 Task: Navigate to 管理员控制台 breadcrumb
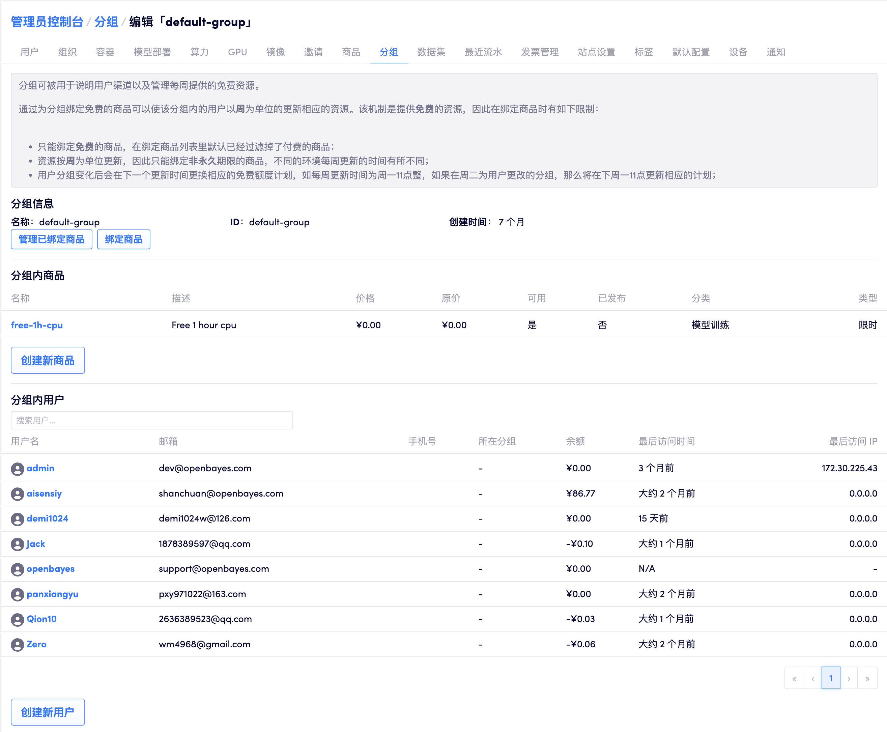click(x=47, y=22)
